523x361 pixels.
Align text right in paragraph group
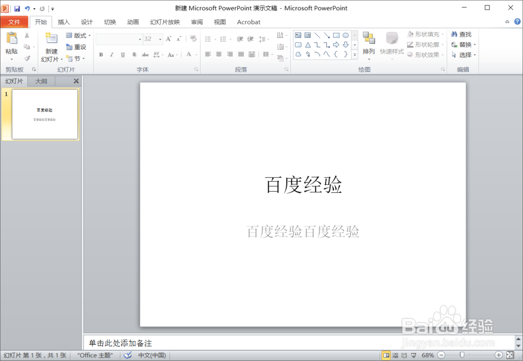230,54
